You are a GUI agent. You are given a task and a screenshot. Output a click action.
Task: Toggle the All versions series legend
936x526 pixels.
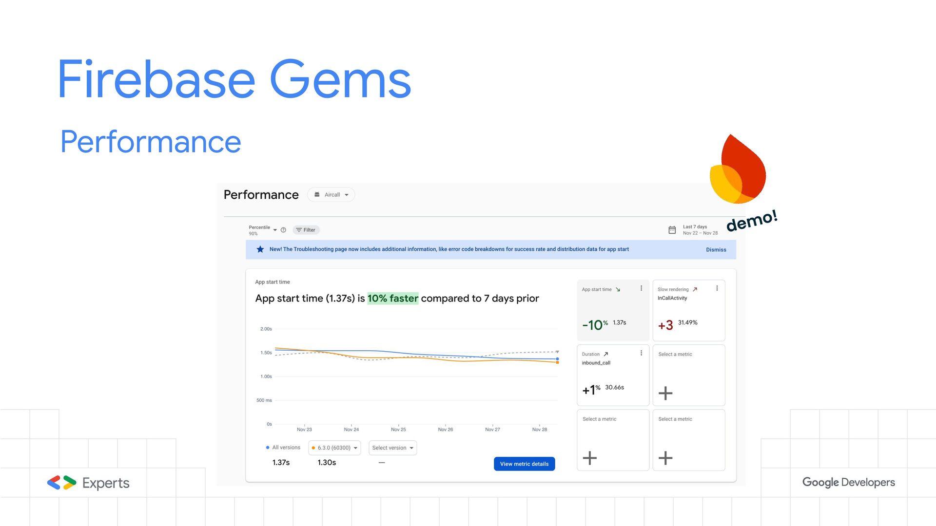(283, 448)
